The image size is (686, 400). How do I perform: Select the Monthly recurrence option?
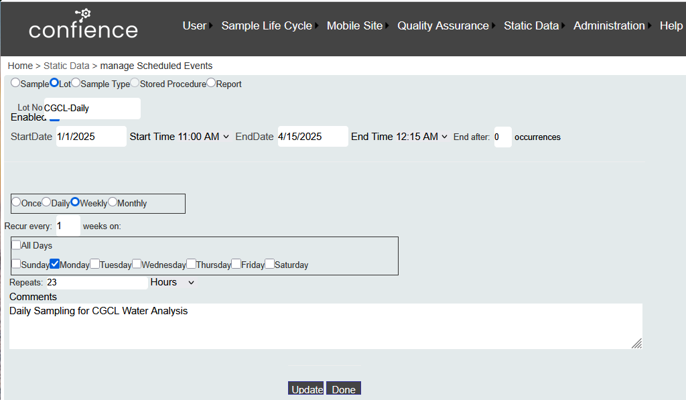click(x=113, y=202)
